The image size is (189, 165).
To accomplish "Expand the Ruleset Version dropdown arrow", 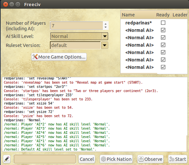I will [104, 45].
